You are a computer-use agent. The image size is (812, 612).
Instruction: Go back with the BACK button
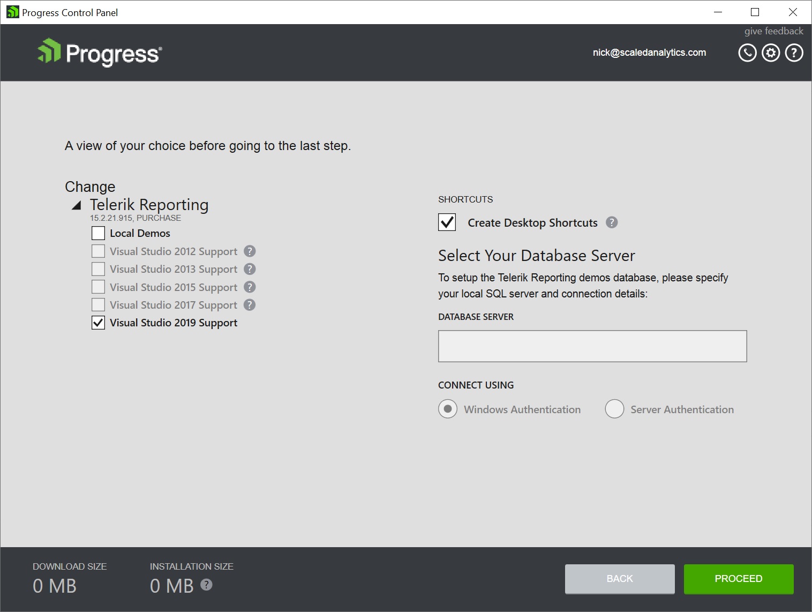coord(620,579)
